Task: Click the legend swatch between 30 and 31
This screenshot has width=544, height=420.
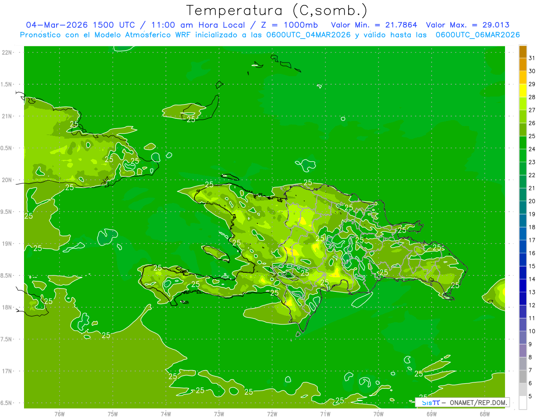Action: tap(523, 64)
